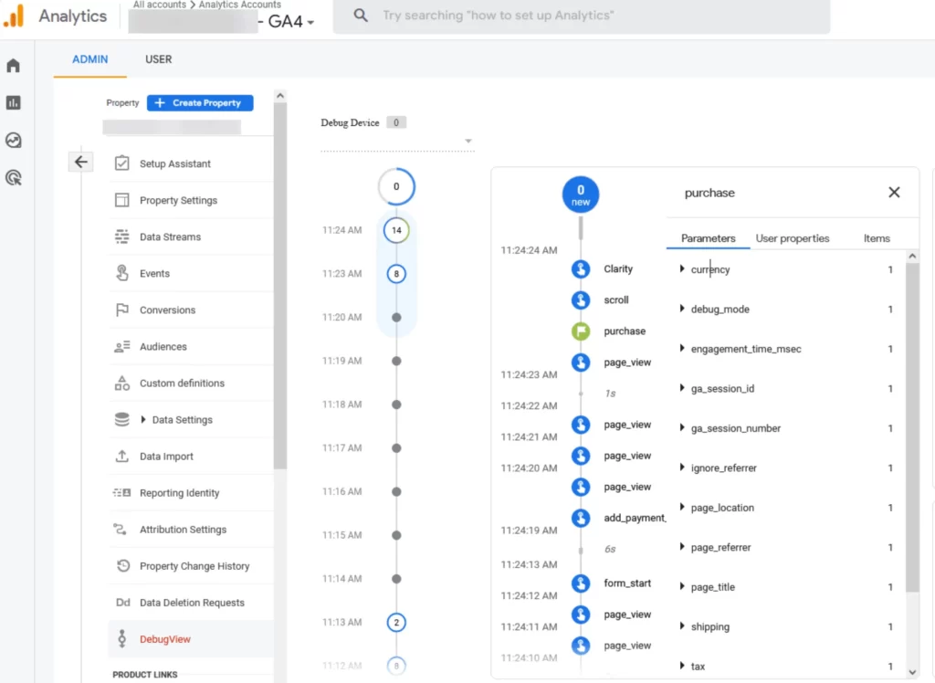
Task: Open Data Streams settings
Action: [x=170, y=237]
